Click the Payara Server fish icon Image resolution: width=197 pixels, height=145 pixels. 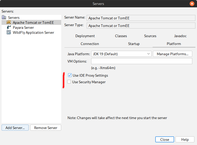tap(9, 27)
